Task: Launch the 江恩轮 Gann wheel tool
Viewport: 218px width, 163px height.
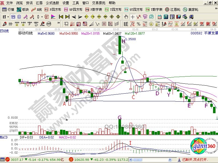Action: tap(173, 9)
